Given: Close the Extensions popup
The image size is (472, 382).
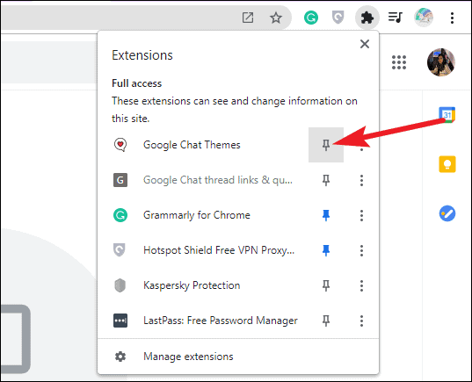Looking at the screenshot, I should (365, 44).
